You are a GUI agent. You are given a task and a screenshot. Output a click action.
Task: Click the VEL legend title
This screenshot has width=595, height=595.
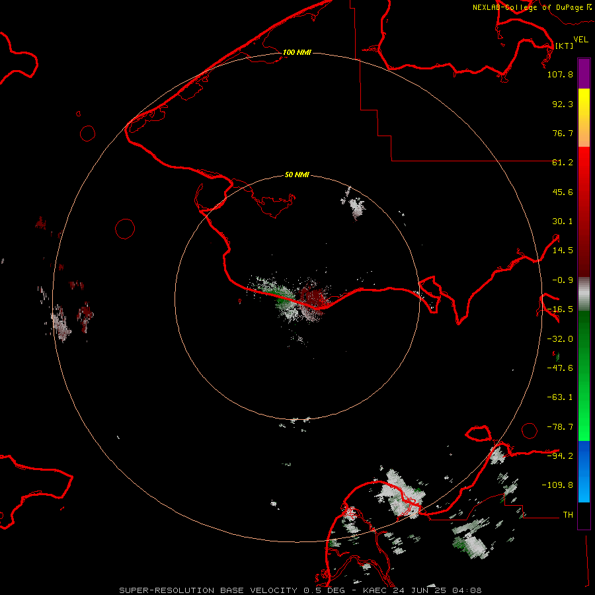point(580,40)
